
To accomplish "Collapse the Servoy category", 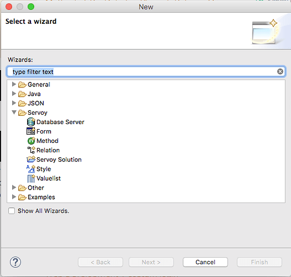I will pos(14,112).
